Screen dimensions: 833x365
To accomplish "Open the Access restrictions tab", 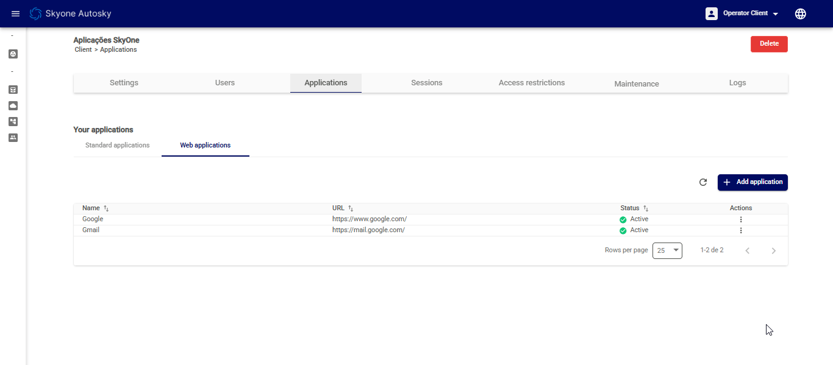I will [531, 83].
